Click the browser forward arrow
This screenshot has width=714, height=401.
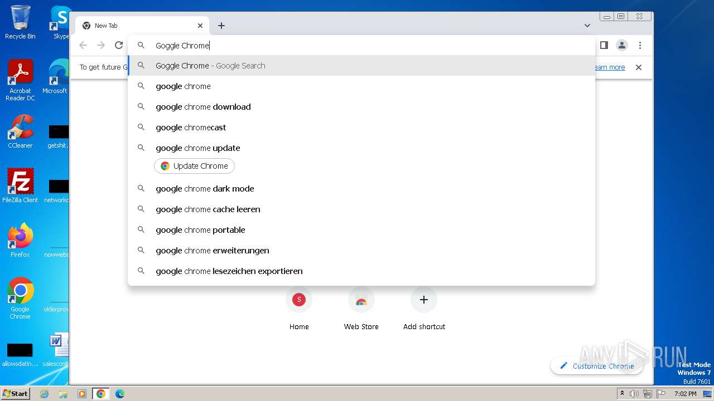pyautogui.click(x=101, y=46)
